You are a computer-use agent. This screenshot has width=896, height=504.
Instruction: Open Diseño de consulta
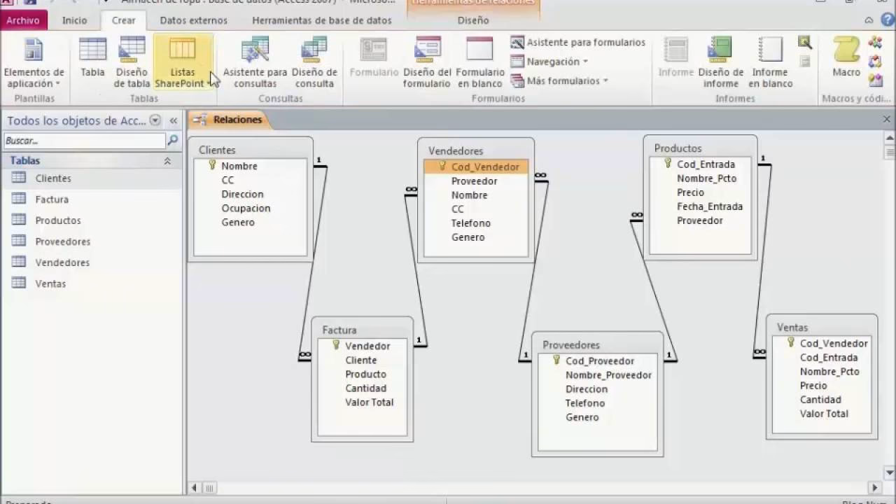(x=314, y=63)
